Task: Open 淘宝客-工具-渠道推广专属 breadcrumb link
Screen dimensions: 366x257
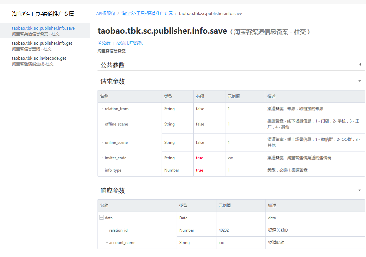Action: [147, 14]
